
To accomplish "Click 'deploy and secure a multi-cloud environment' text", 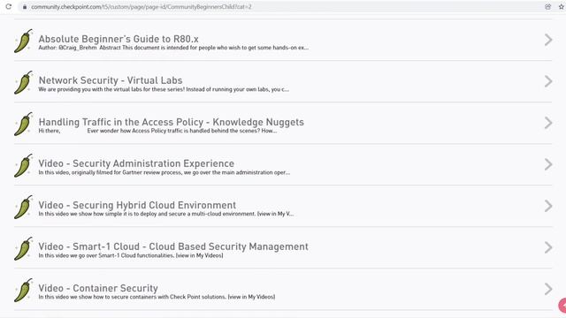I will [x=165, y=214].
